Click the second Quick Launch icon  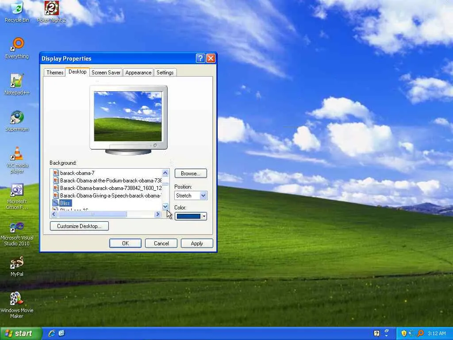pyautogui.click(x=61, y=333)
